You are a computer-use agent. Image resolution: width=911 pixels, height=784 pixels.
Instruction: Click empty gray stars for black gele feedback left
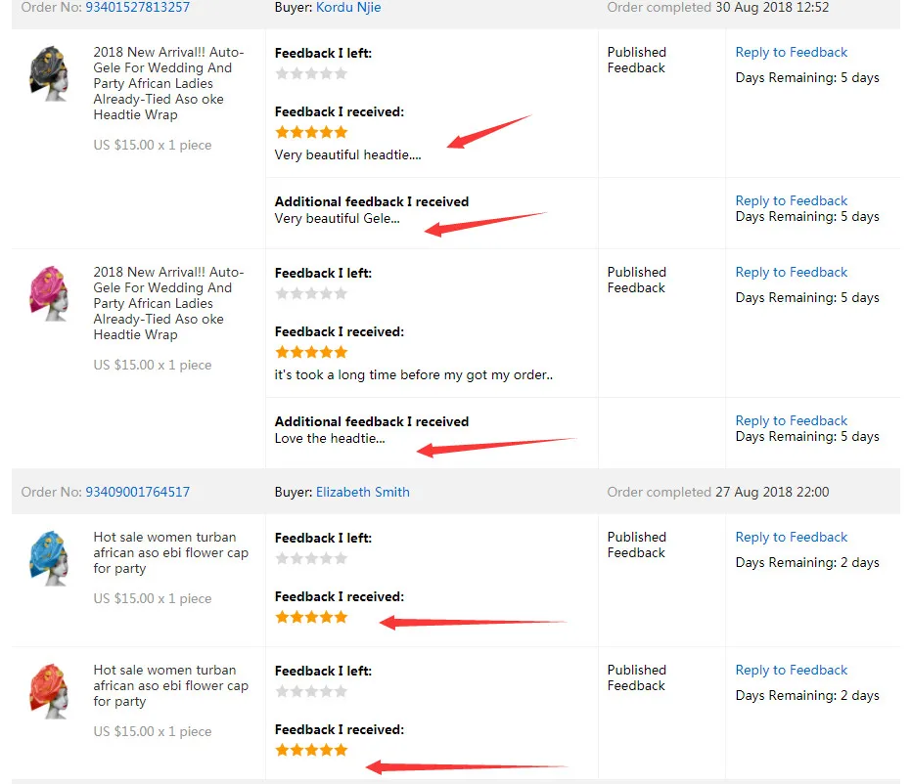311,73
